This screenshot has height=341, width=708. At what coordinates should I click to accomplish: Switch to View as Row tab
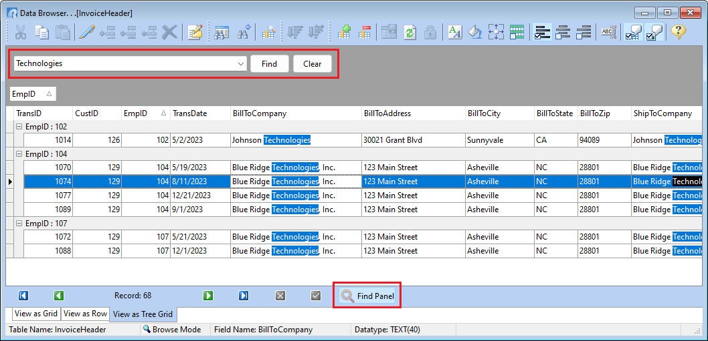tap(86, 314)
